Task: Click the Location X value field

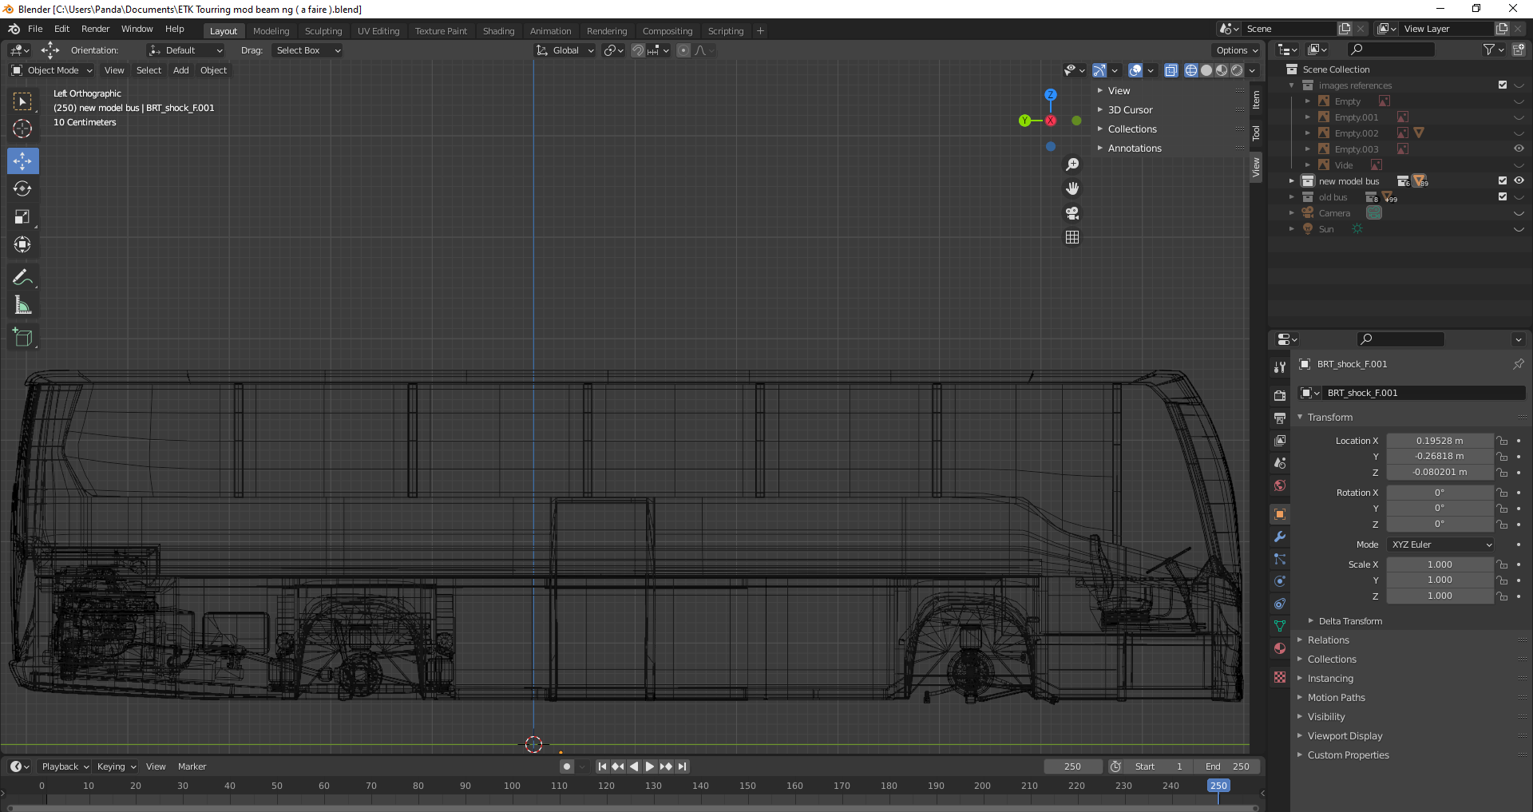Action: (x=1439, y=441)
